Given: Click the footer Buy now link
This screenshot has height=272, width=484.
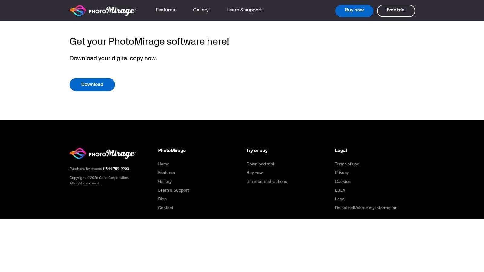Looking at the screenshot, I should click(x=255, y=173).
